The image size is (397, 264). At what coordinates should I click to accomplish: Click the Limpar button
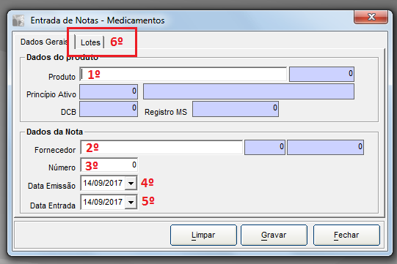tap(203, 235)
